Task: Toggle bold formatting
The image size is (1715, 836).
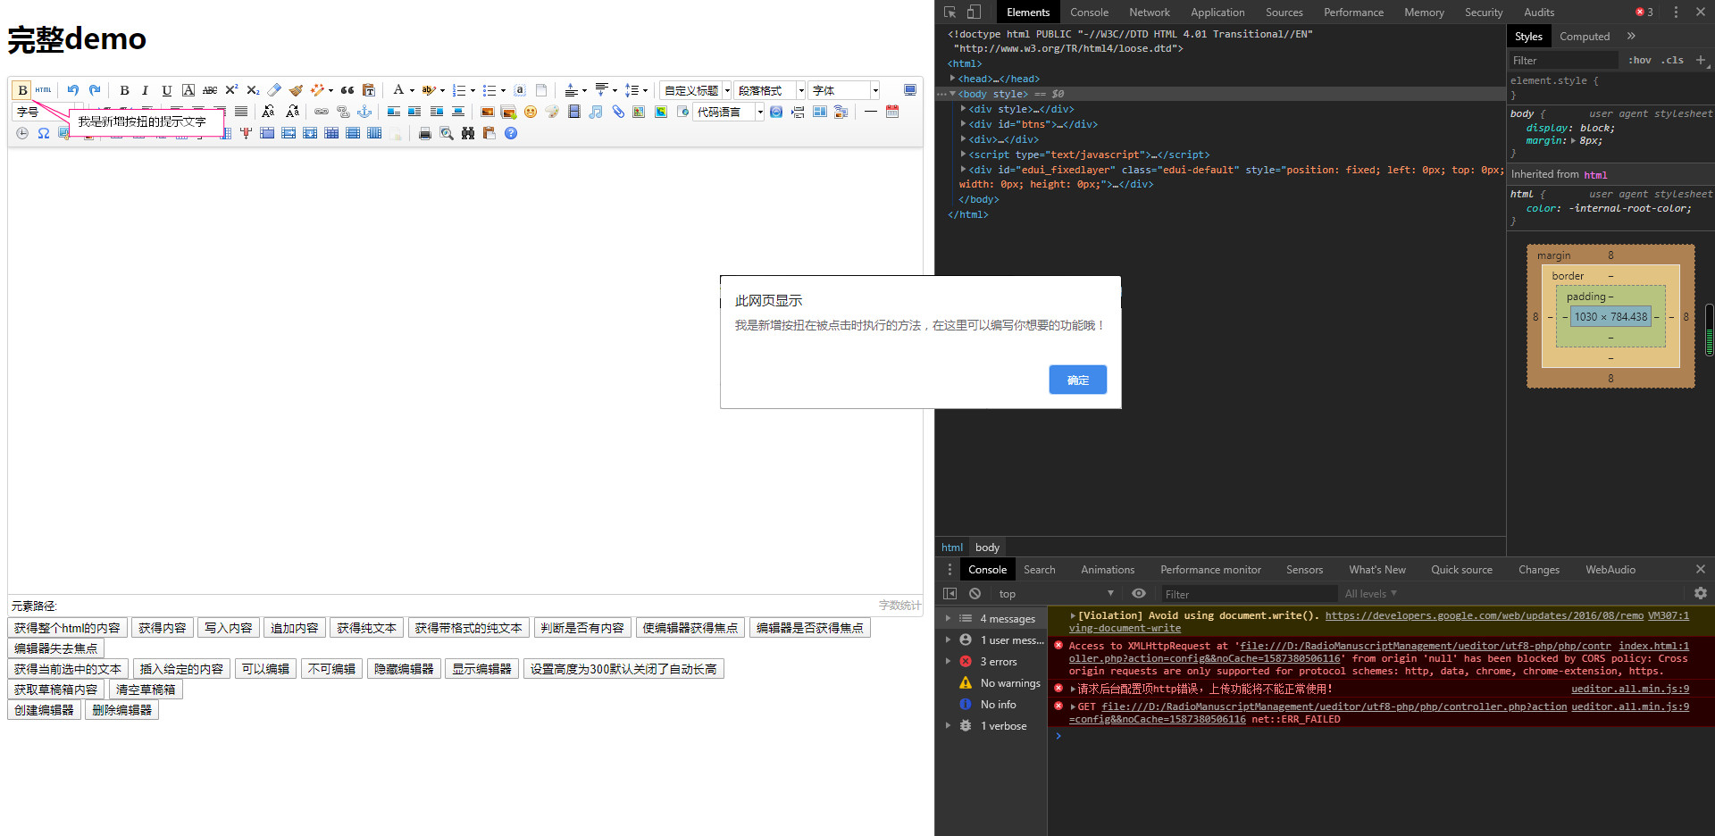Action: click(x=124, y=90)
